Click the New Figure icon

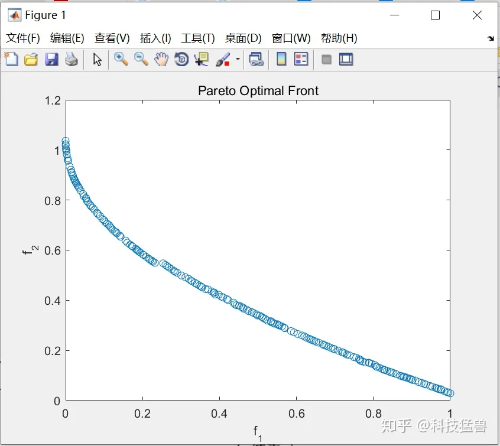coord(11,59)
